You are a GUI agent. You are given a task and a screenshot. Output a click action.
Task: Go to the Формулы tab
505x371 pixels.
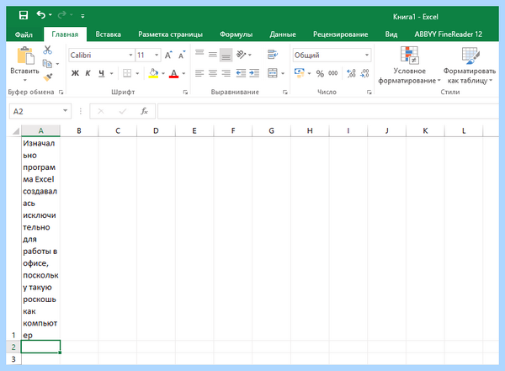click(236, 34)
